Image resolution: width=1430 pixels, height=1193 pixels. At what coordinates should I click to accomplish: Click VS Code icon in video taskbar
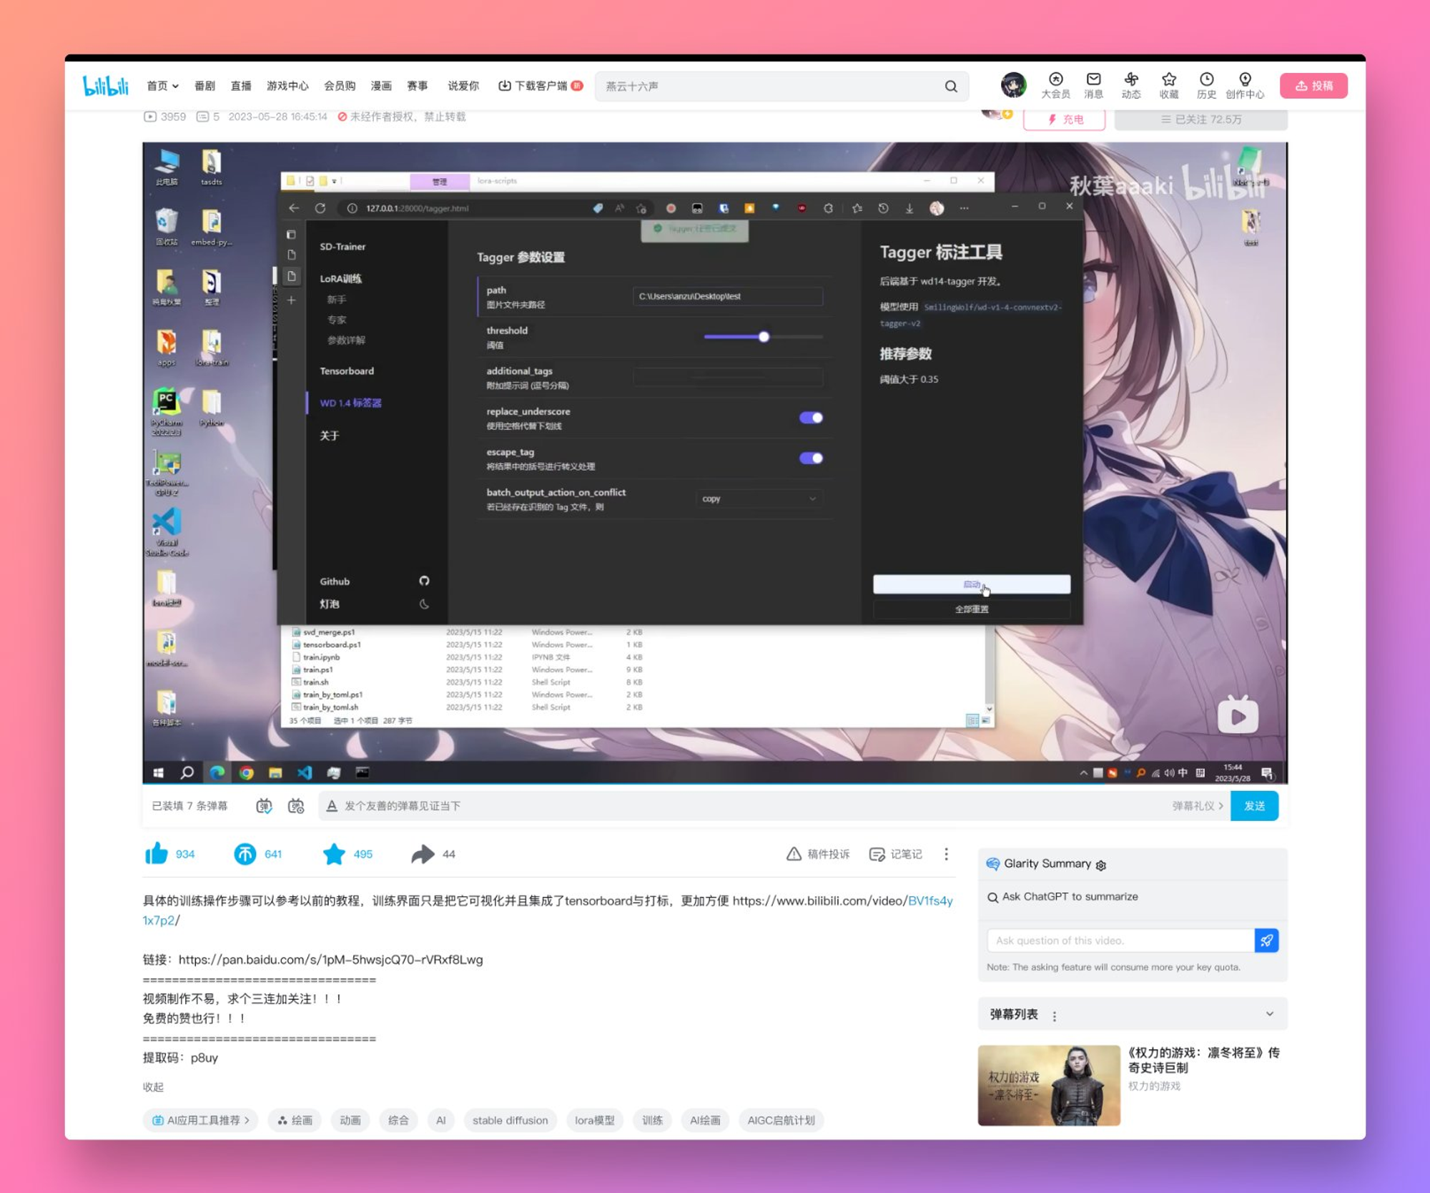pyautogui.click(x=305, y=772)
